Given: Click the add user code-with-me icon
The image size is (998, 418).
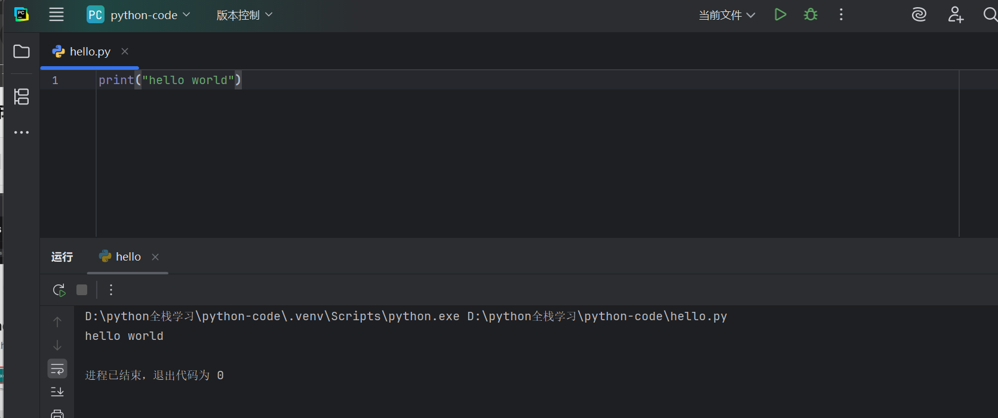Looking at the screenshot, I should pos(956,14).
